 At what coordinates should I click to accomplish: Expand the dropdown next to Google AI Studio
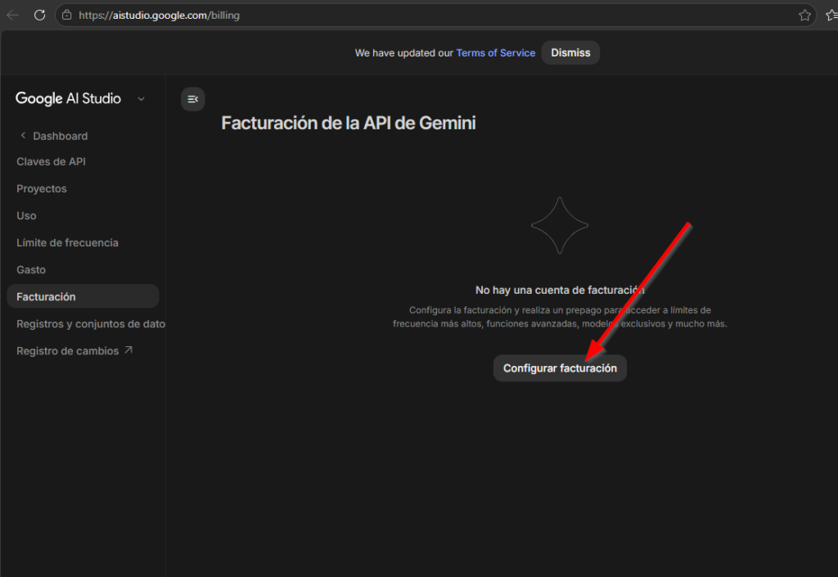point(141,99)
